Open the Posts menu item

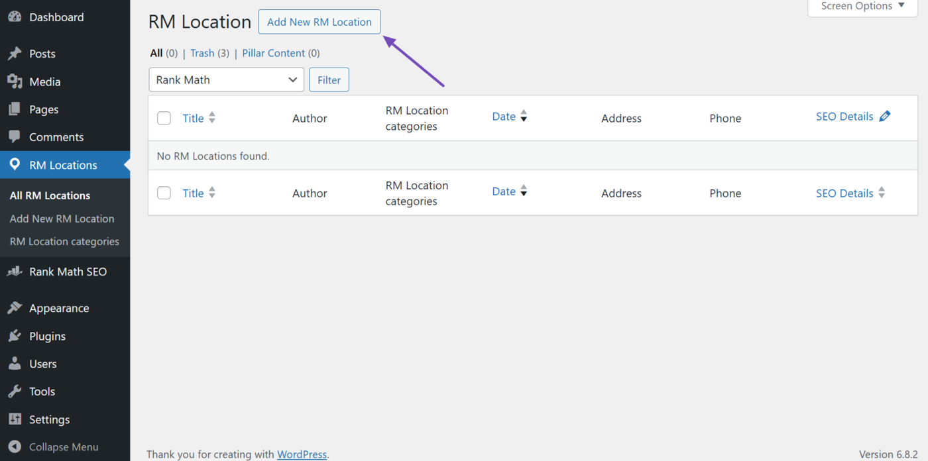[x=65, y=54]
